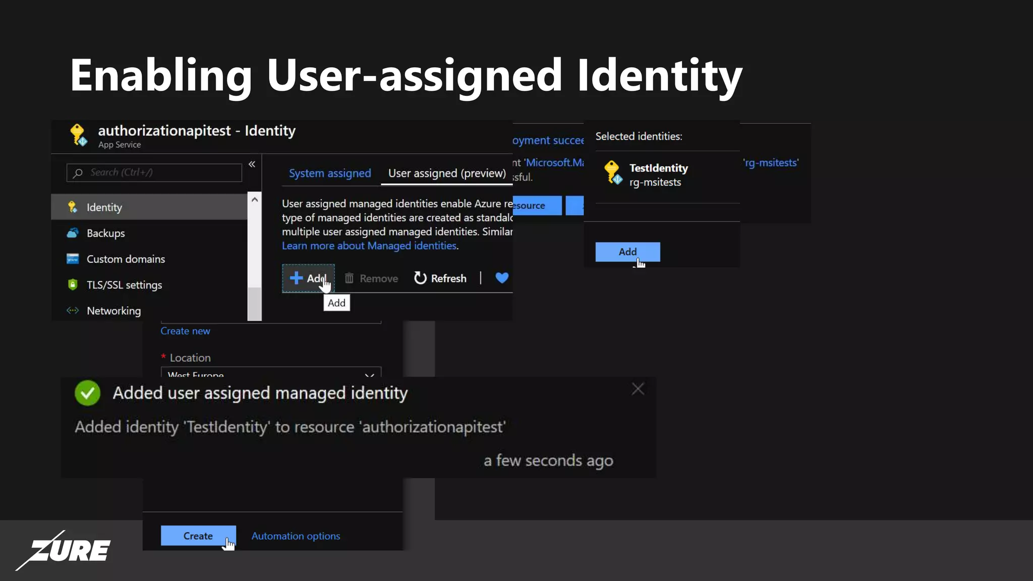Click the Backups cloud icon
1033x581 pixels.
tap(73, 233)
